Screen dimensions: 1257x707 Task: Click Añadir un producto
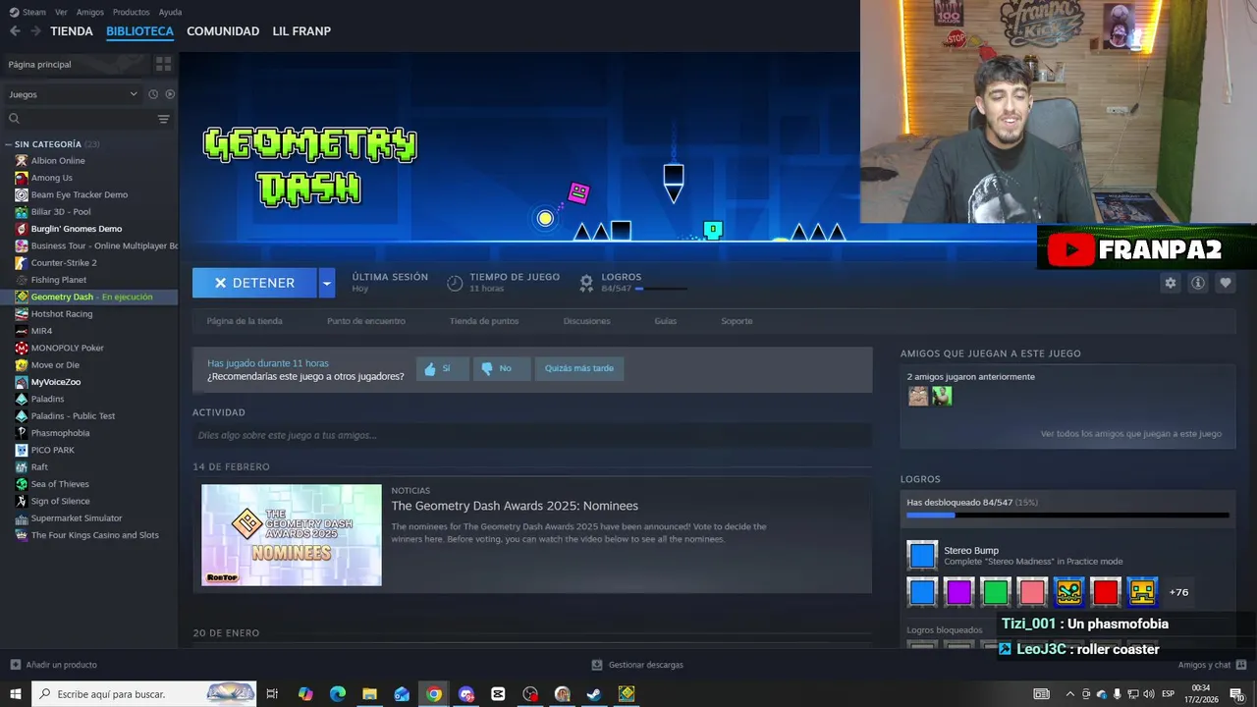[54, 665]
